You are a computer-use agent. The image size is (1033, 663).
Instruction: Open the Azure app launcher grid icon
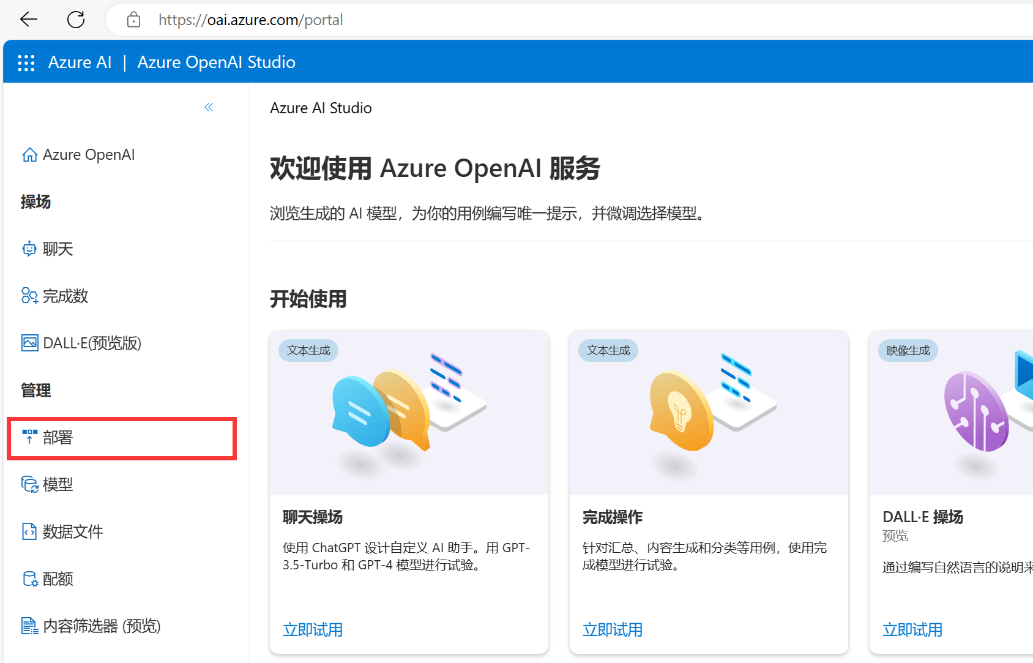[x=26, y=62]
